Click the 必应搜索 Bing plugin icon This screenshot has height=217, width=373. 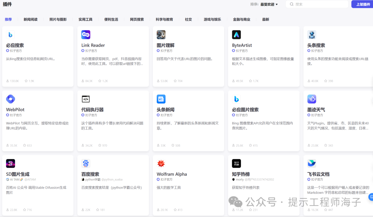click(10, 35)
